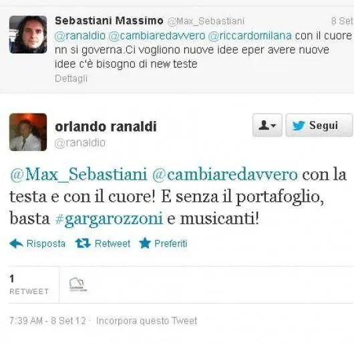The width and height of the screenshot is (354, 345).
Task: Click Incorpora questo Tweet link
Action: 146,321
